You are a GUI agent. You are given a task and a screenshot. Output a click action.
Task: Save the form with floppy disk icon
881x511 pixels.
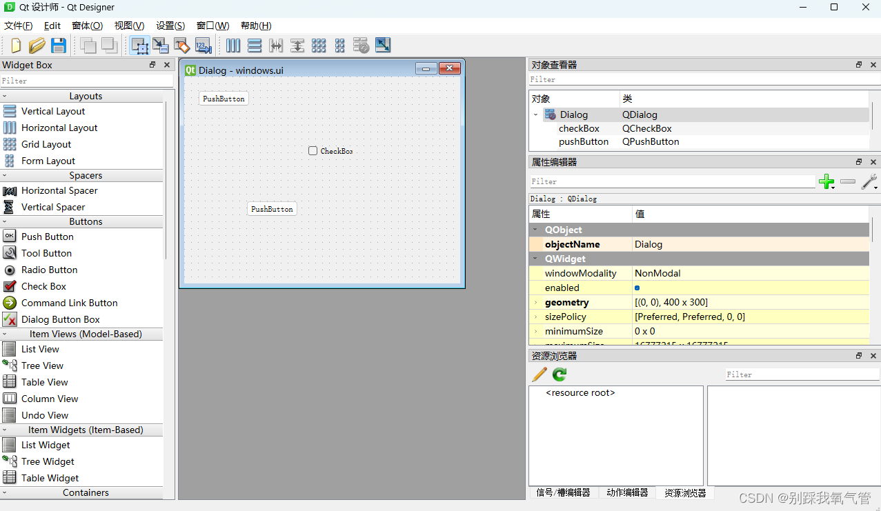[x=58, y=46]
